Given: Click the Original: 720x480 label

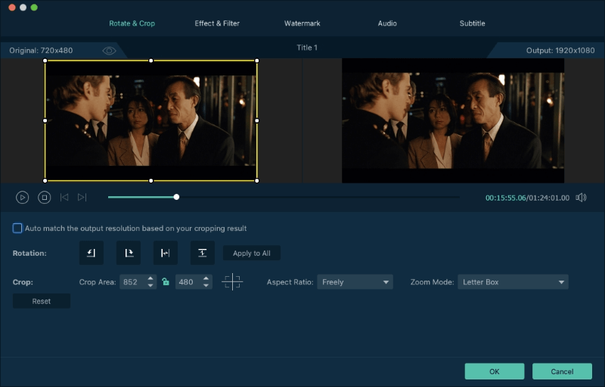Looking at the screenshot, I should (41, 51).
